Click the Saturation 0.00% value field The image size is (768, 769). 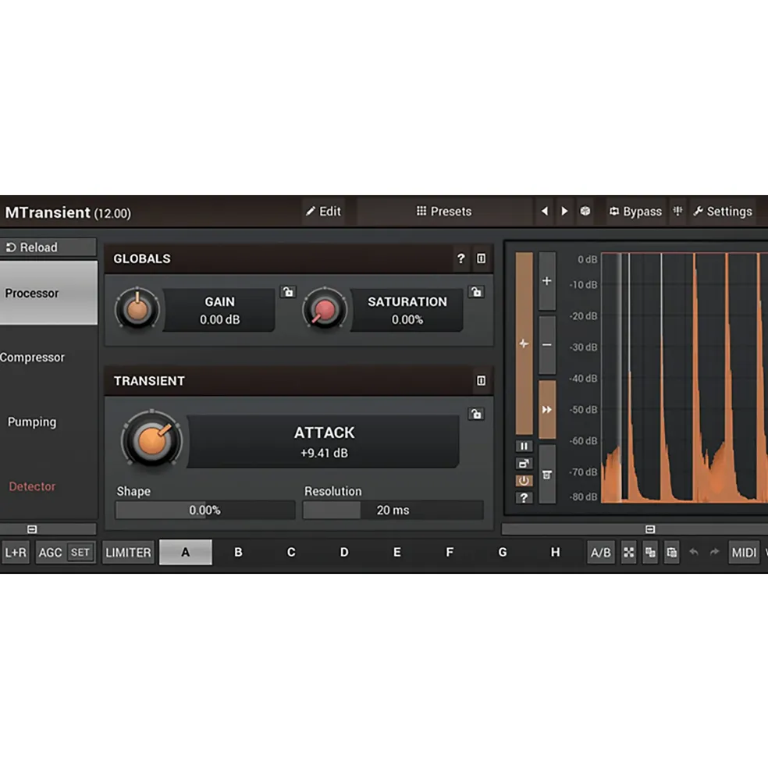click(x=407, y=311)
